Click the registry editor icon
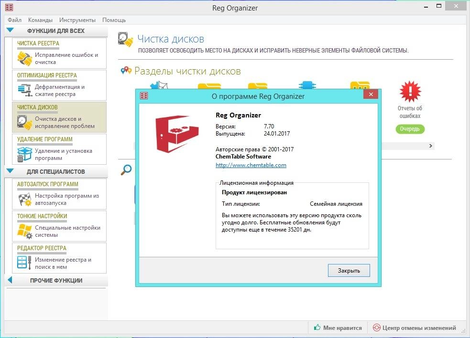 [24, 263]
